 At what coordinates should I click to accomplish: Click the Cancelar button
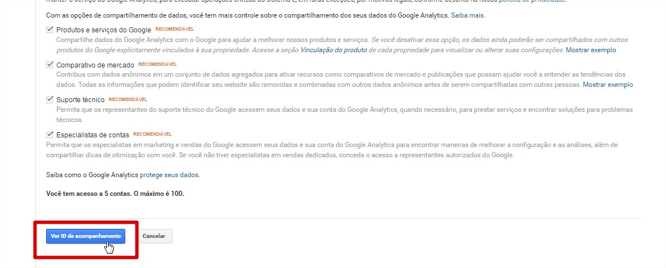(154, 236)
